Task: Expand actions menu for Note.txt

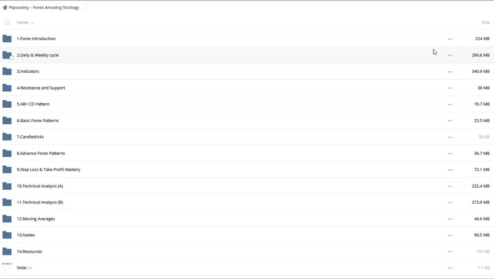Action: pos(450,268)
